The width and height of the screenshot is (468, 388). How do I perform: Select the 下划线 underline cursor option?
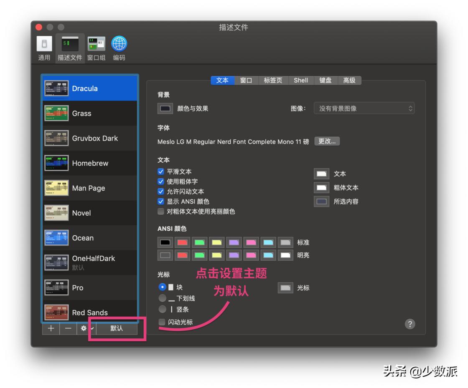(x=162, y=298)
